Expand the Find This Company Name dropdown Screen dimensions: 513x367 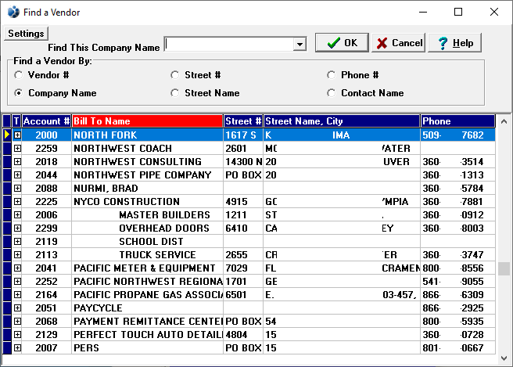pyautogui.click(x=299, y=45)
